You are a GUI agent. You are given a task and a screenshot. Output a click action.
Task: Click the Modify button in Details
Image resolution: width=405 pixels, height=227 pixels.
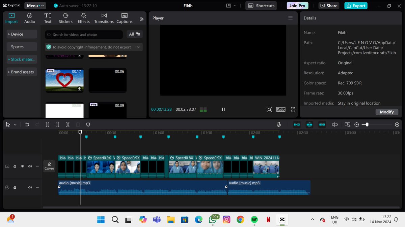pyautogui.click(x=387, y=112)
